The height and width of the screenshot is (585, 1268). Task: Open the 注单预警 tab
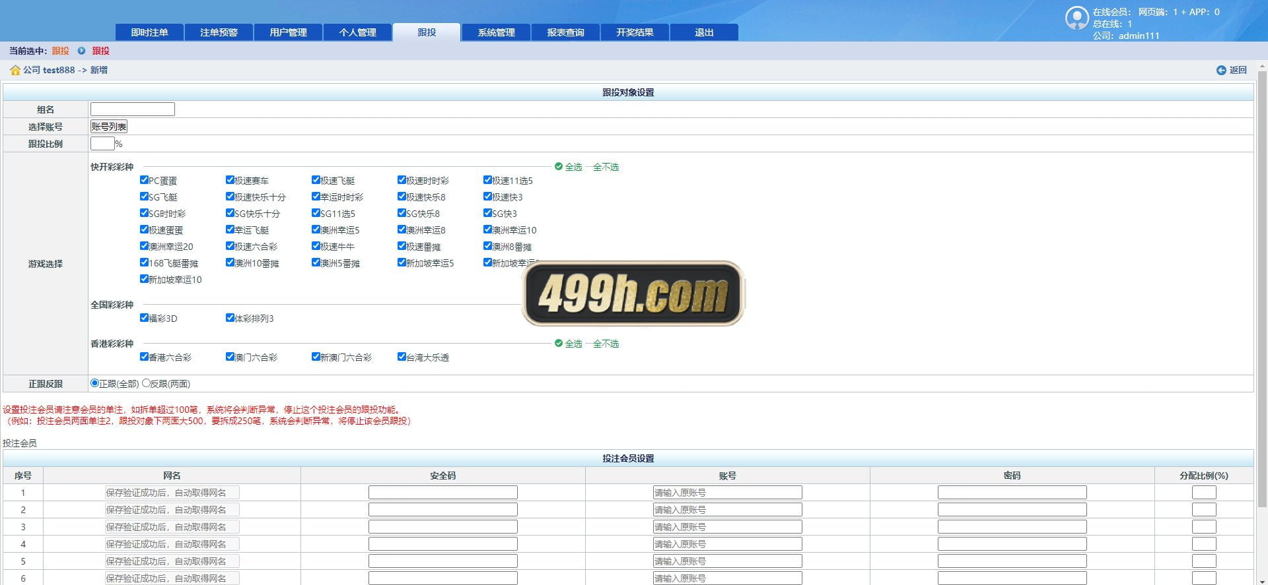219,32
